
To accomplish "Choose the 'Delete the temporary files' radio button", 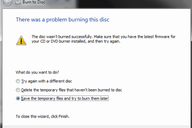I will pyautogui.click(x=18, y=90).
